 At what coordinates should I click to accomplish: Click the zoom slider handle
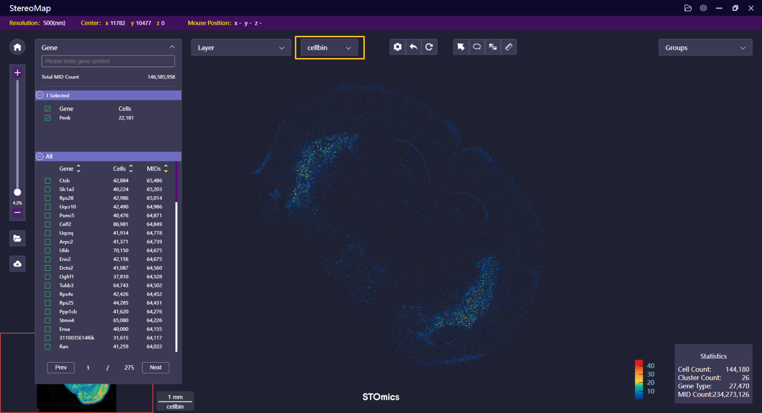pyautogui.click(x=17, y=192)
